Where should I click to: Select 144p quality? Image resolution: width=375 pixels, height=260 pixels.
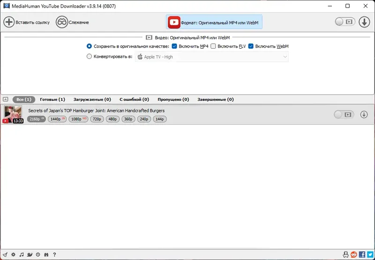(160, 119)
